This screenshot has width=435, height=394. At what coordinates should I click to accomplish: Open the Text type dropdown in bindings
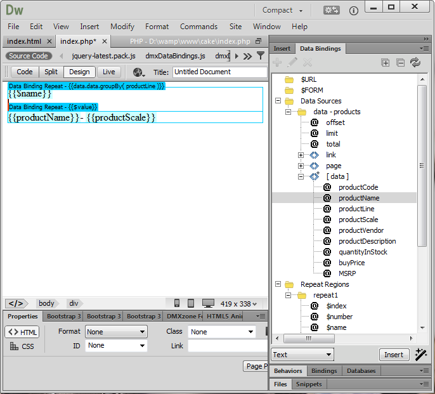coord(302,355)
